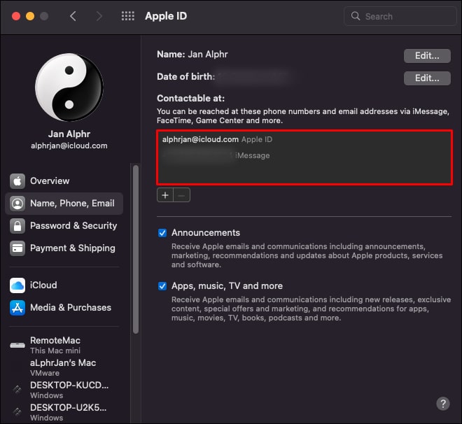Uncheck Apps, music, TV and more

click(x=162, y=286)
